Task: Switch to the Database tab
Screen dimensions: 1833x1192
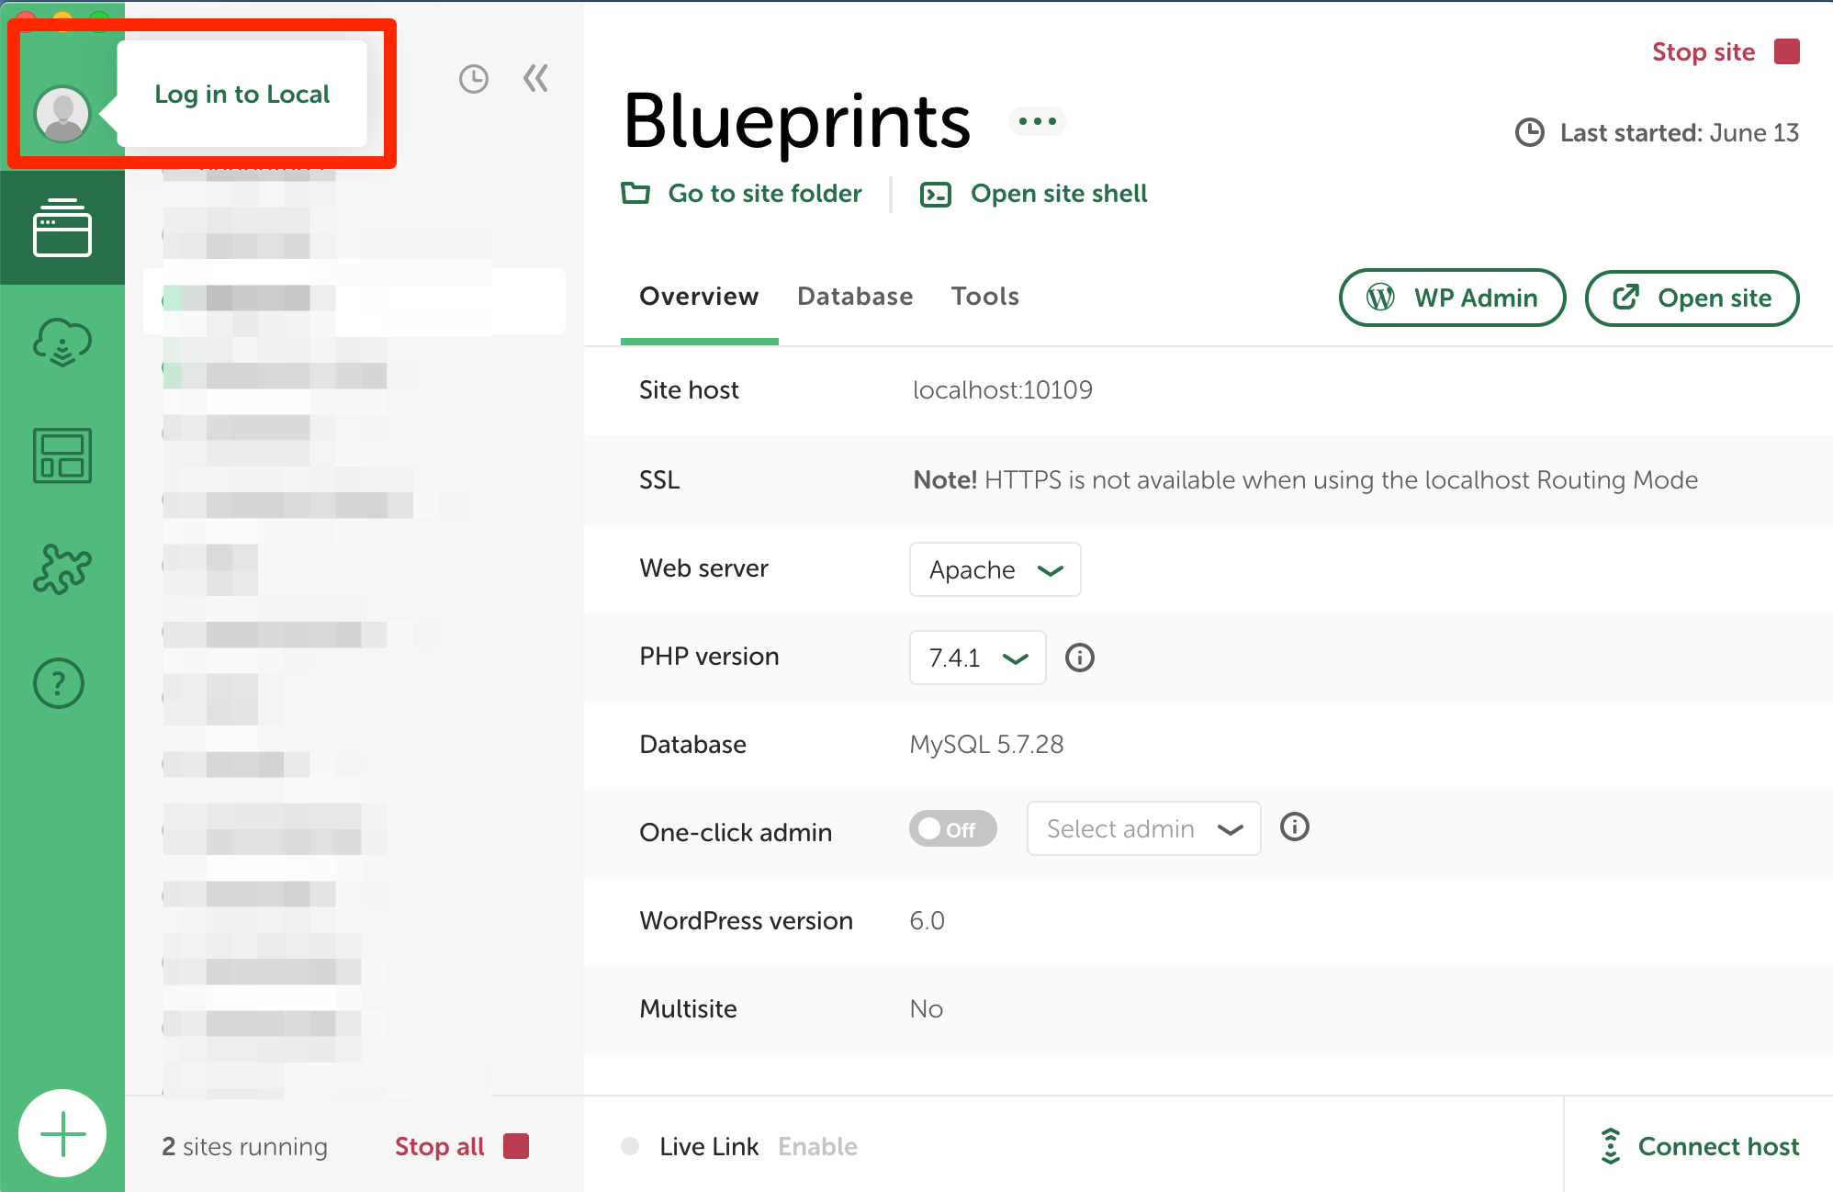Action: pos(854,296)
